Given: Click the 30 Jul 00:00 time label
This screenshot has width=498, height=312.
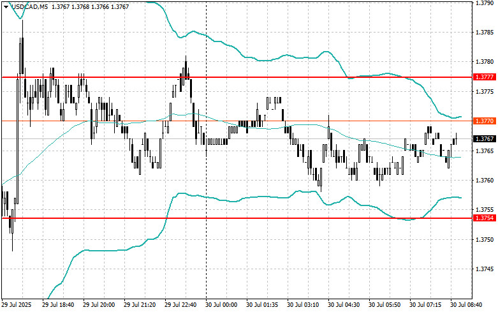Looking at the screenshot, I should coord(221,305).
